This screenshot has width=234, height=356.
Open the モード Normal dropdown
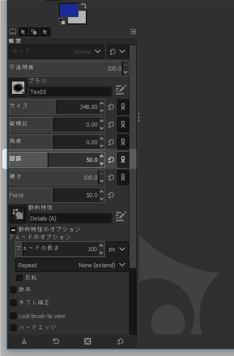click(x=57, y=51)
